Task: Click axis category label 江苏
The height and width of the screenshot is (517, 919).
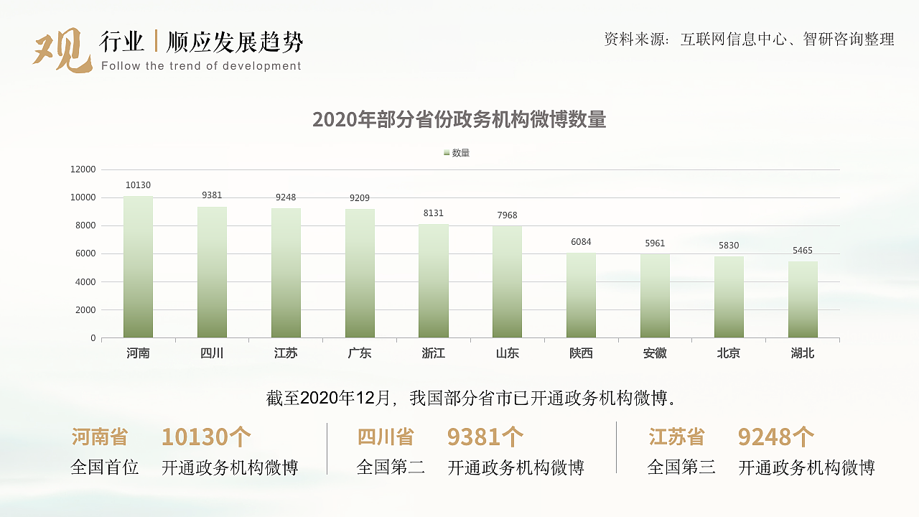Action: [x=286, y=353]
